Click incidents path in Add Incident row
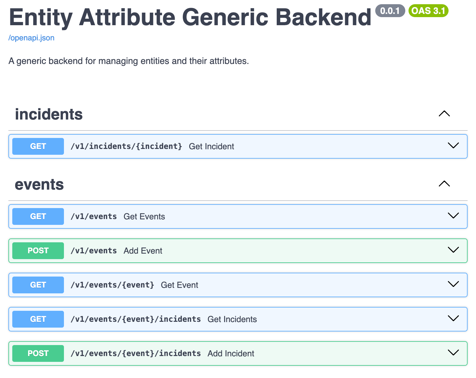Viewport: 476px width, 378px height. pos(136,353)
